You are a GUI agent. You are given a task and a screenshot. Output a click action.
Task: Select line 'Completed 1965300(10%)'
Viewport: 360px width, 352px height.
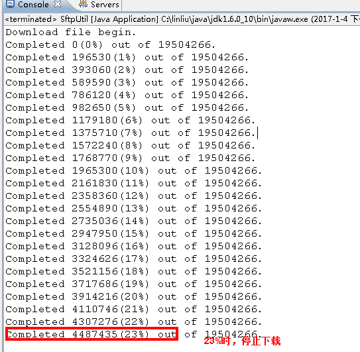(134, 170)
